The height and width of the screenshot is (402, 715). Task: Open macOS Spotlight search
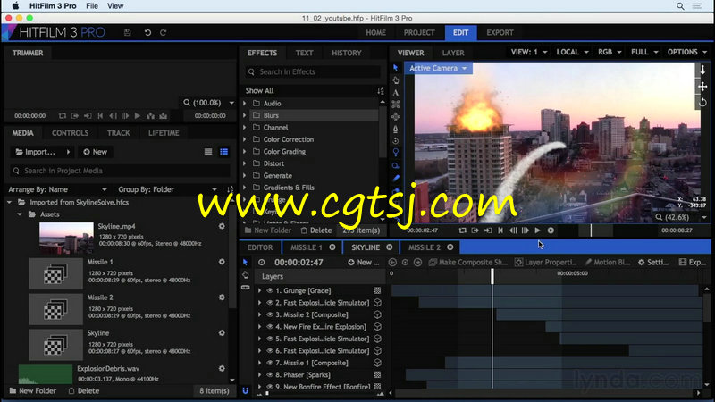680,6
